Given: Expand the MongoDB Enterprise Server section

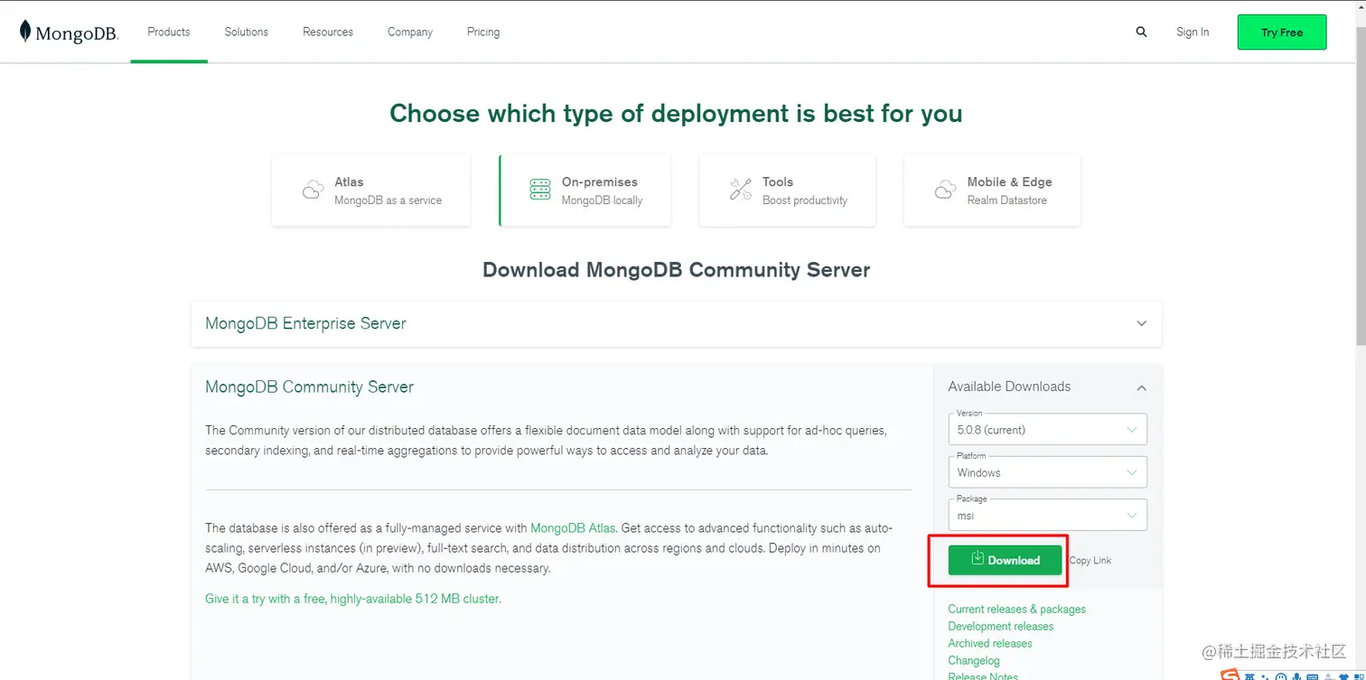Looking at the screenshot, I should (x=677, y=323).
